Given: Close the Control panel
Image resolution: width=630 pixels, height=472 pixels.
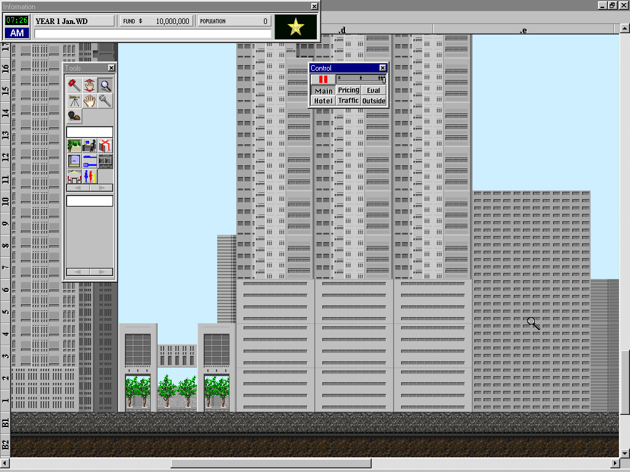Looking at the screenshot, I should (x=383, y=68).
